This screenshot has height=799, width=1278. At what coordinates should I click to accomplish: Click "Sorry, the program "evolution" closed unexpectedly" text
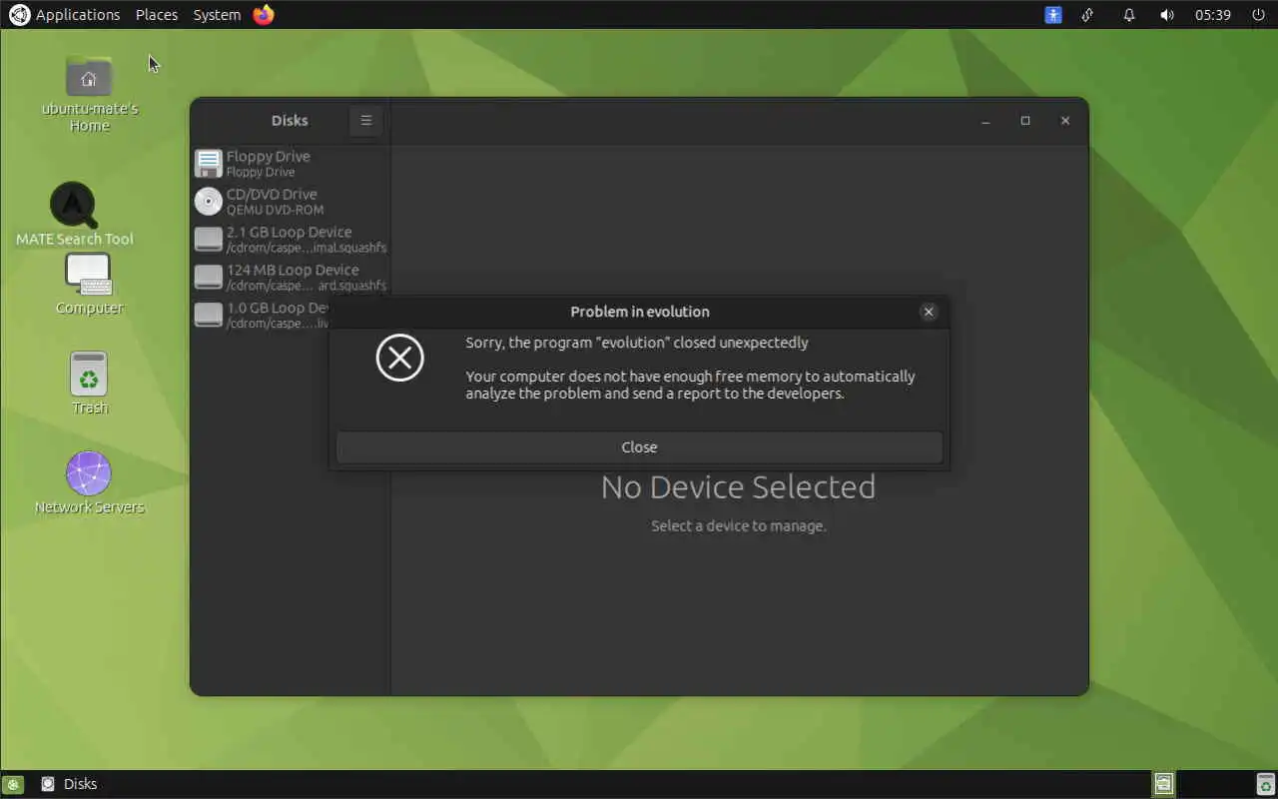point(637,343)
